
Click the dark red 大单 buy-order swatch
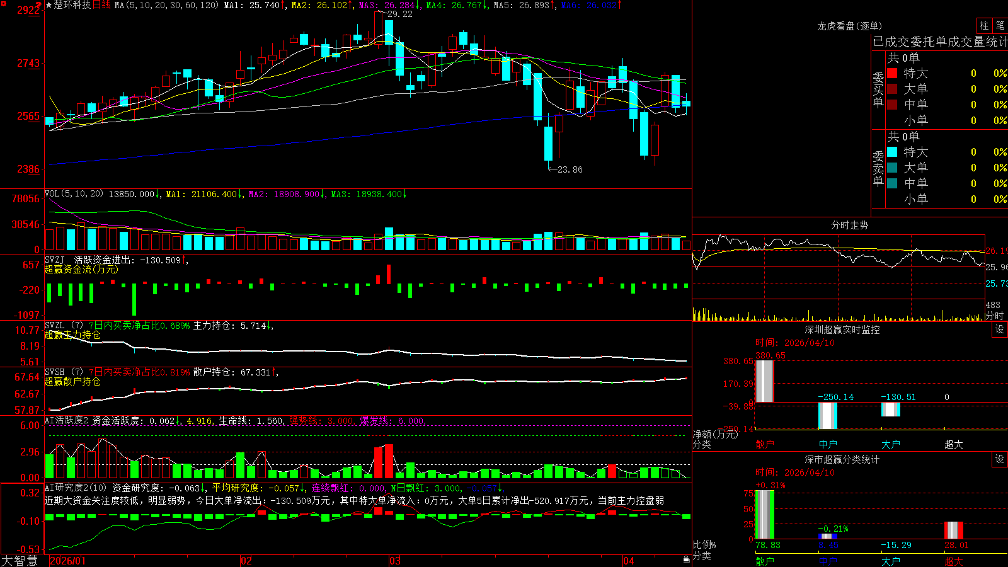click(892, 89)
